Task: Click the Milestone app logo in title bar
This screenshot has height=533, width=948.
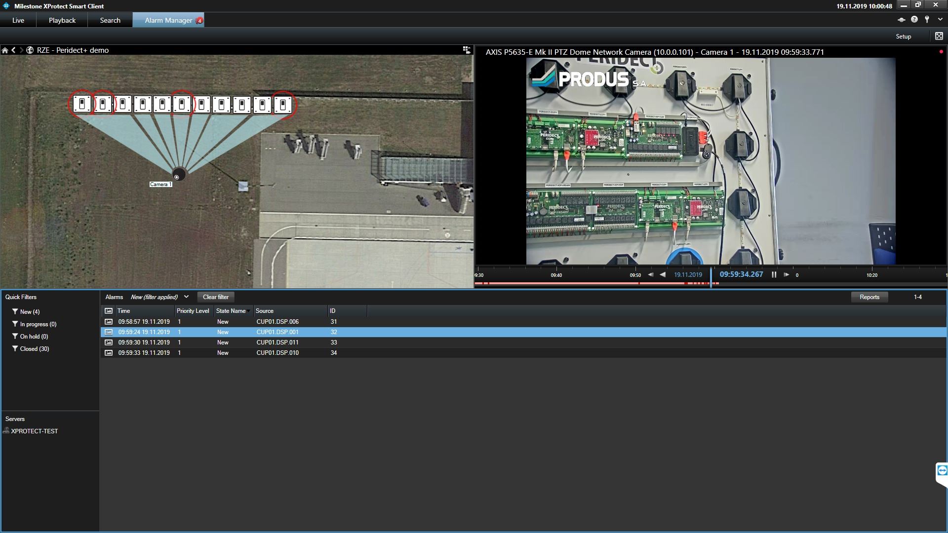Action: (x=6, y=6)
